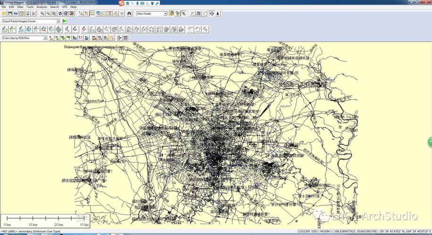
Task: Toggle the enabled hill shading button
Action: point(172,14)
